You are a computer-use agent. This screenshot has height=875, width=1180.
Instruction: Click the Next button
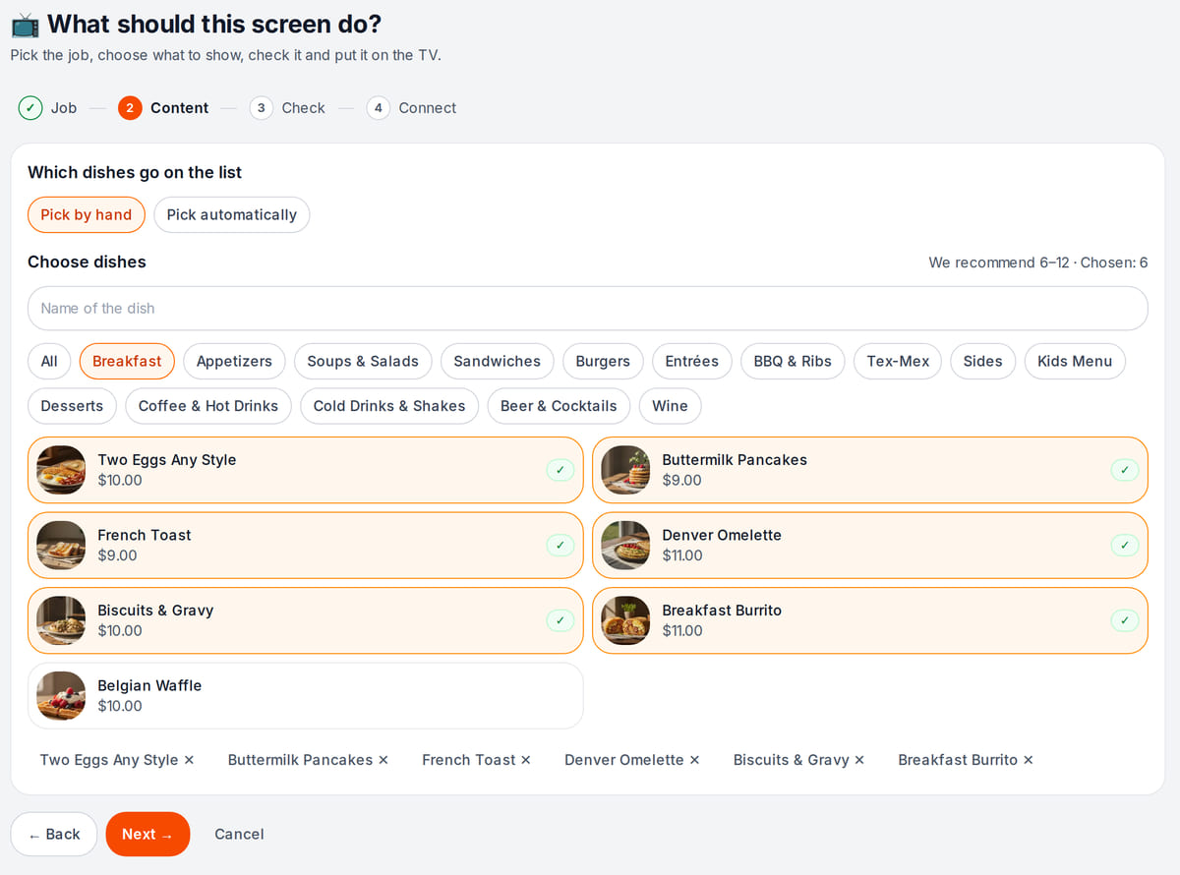[147, 834]
